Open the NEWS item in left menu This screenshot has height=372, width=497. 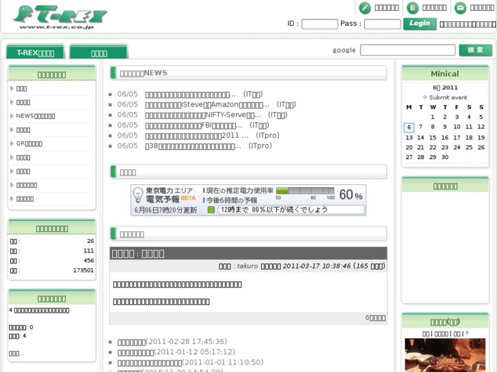tap(36, 116)
